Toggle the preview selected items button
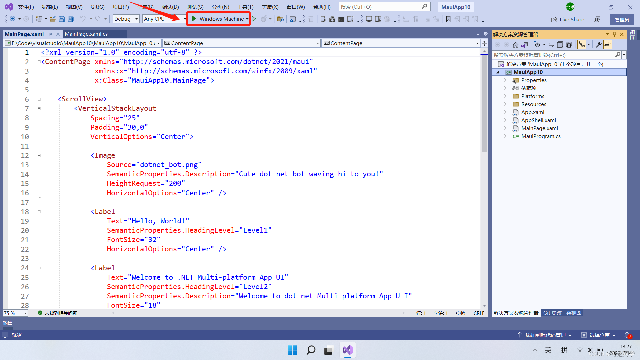Image resolution: width=640 pixels, height=360 pixels. point(608,45)
